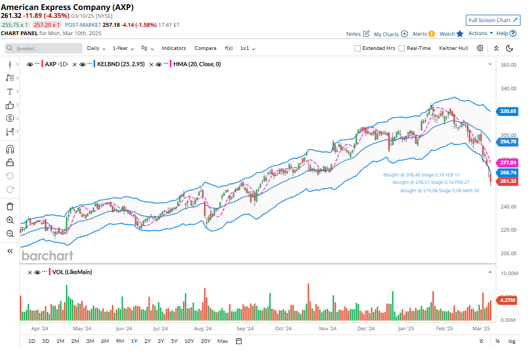Select the text annotation tool

(x=10, y=91)
